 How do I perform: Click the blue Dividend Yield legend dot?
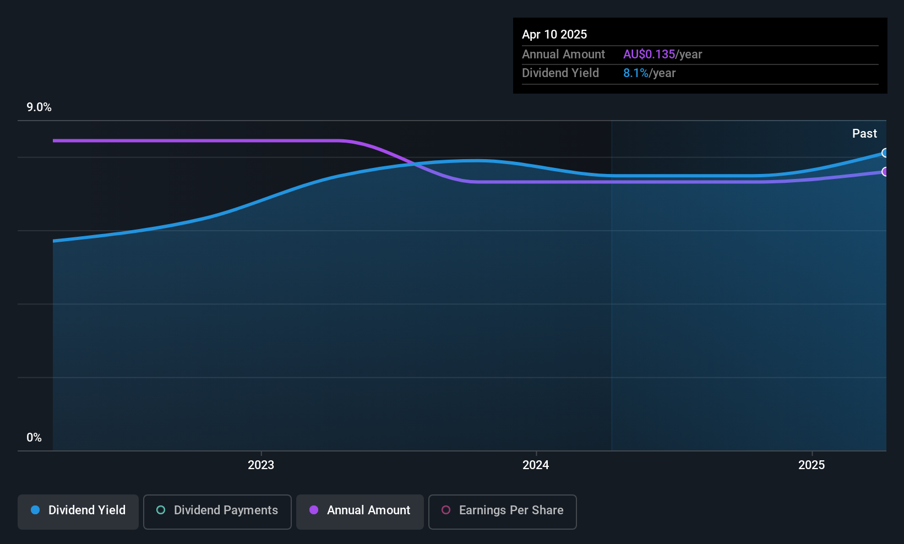[35, 510]
